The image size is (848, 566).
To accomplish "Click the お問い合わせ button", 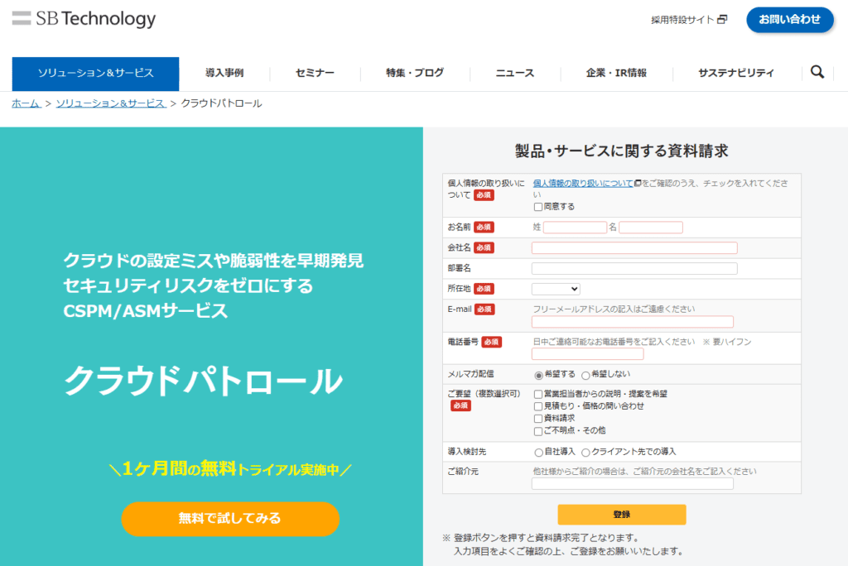I will click(789, 20).
